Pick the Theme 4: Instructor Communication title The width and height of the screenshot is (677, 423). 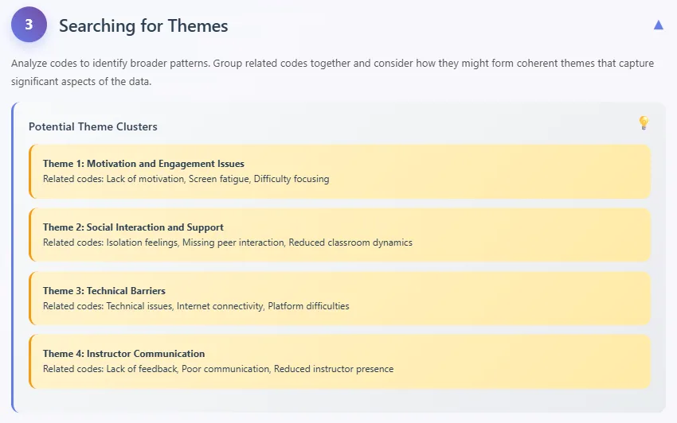pyautogui.click(x=123, y=354)
